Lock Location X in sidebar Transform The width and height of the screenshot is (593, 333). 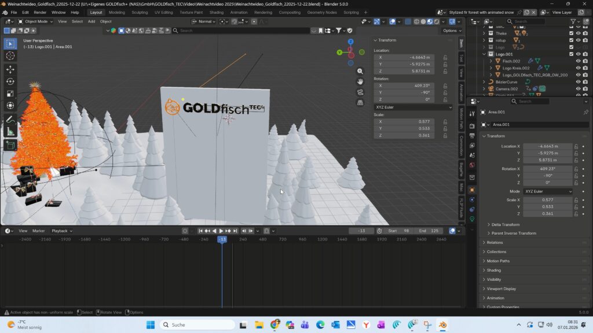point(445,57)
